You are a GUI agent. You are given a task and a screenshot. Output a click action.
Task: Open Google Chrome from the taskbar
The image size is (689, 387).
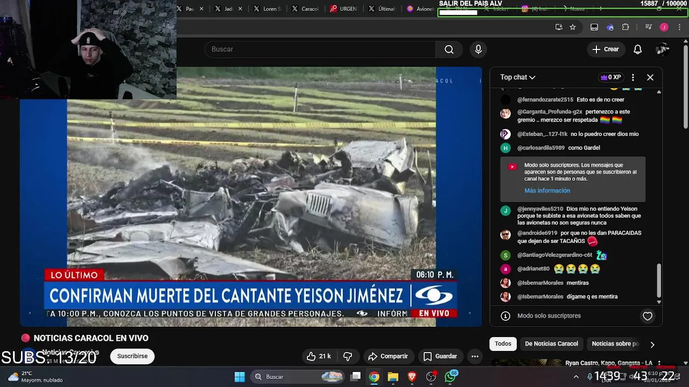tap(374, 377)
